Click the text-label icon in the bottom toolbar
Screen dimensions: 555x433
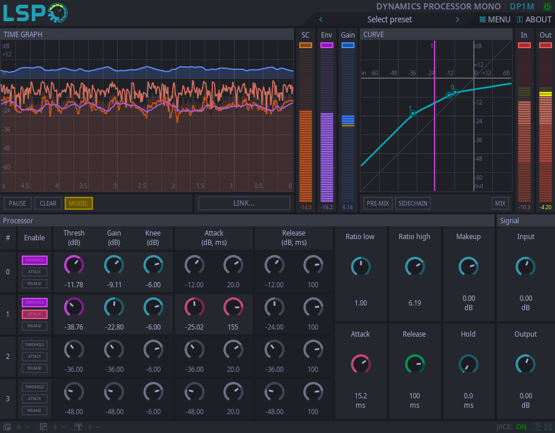coord(78,427)
